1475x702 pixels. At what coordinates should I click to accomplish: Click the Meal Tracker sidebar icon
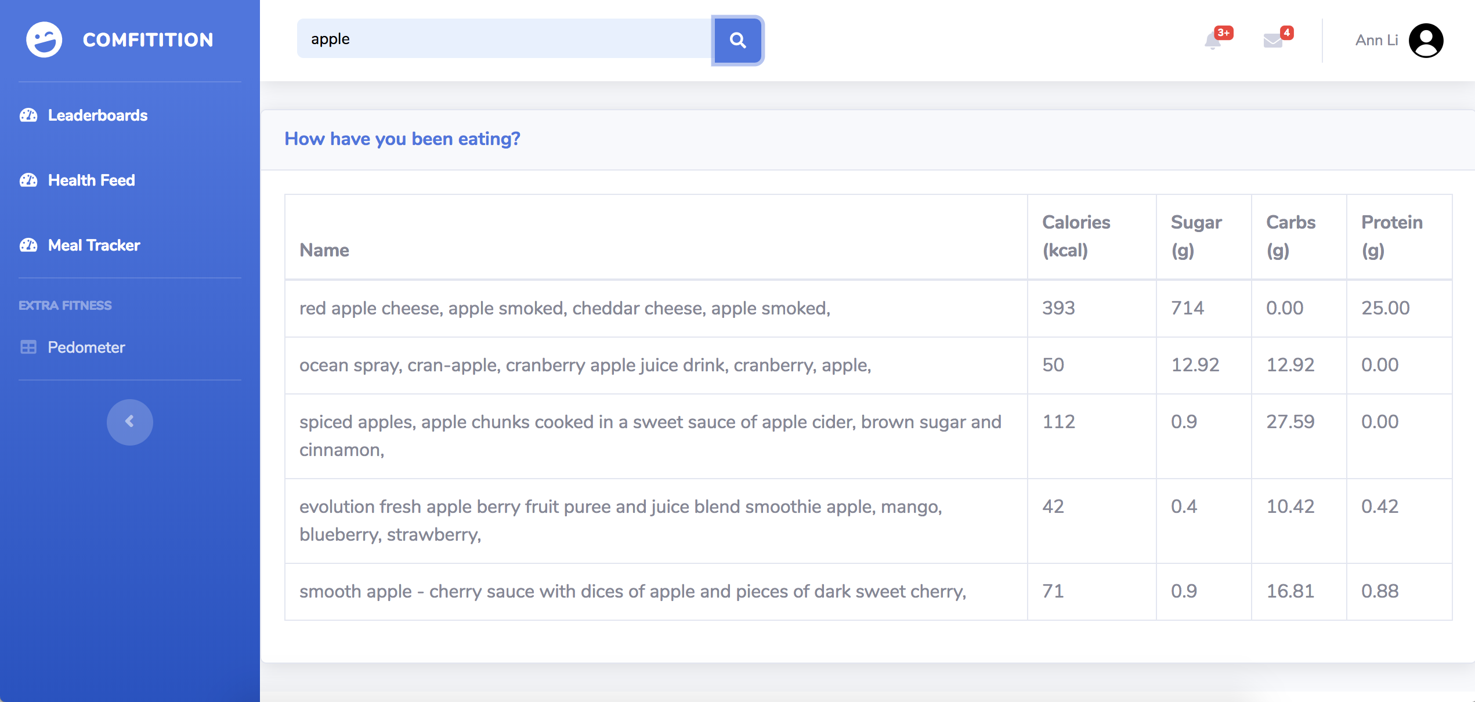[x=28, y=245]
